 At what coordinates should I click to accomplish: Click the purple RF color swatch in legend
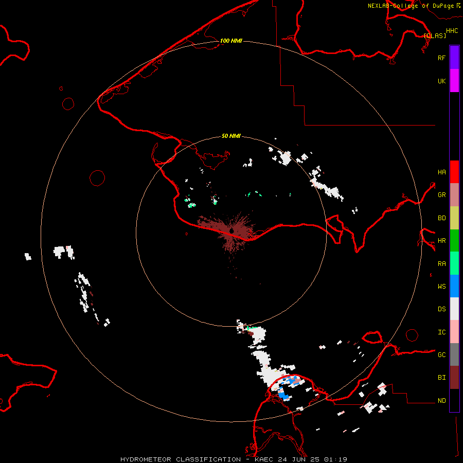pyautogui.click(x=454, y=58)
